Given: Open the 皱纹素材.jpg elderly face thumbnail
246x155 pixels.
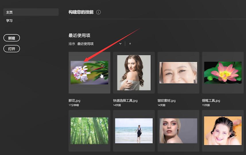Looking at the screenshot, I should [178, 73].
